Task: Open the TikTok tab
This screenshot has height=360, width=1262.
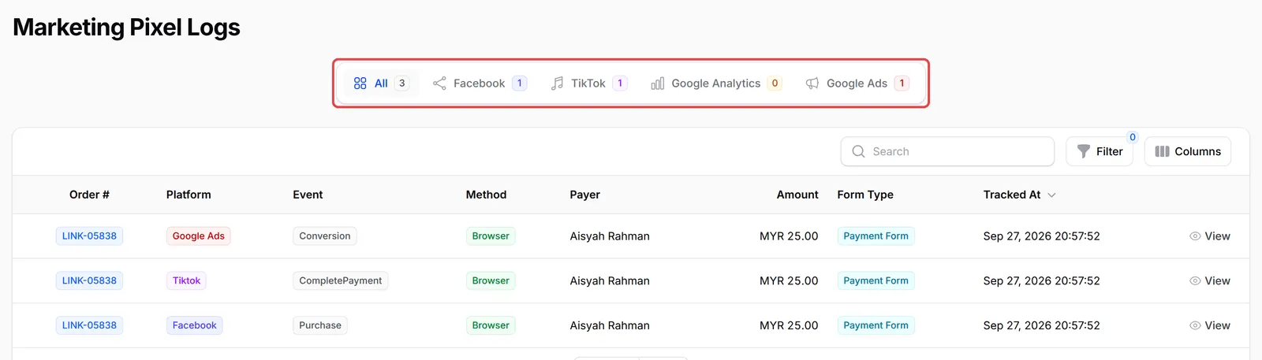Action: [x=588, y=84]
